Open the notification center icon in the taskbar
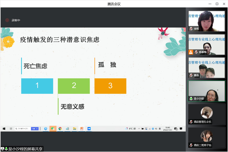 point(176,129)
